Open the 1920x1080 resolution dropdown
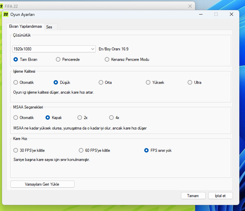The height and width of the screenshot is (211, 245). click(x=54, y=49)
